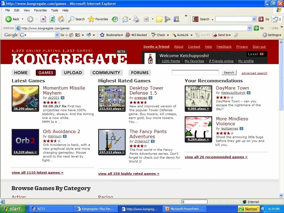Viewport: 284px width, 213px height.
Task: Click the red Go arrow beside toolbar search
Action: pyautogui.click(x=261, y=19)
